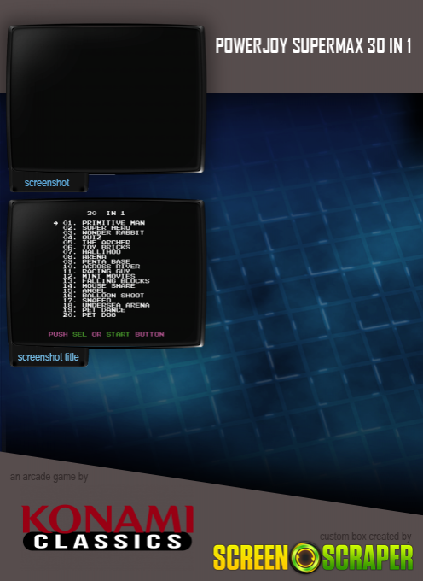Select '14. MOUSE SNARE' in the game list
The image size is (423, 581).
99,285
